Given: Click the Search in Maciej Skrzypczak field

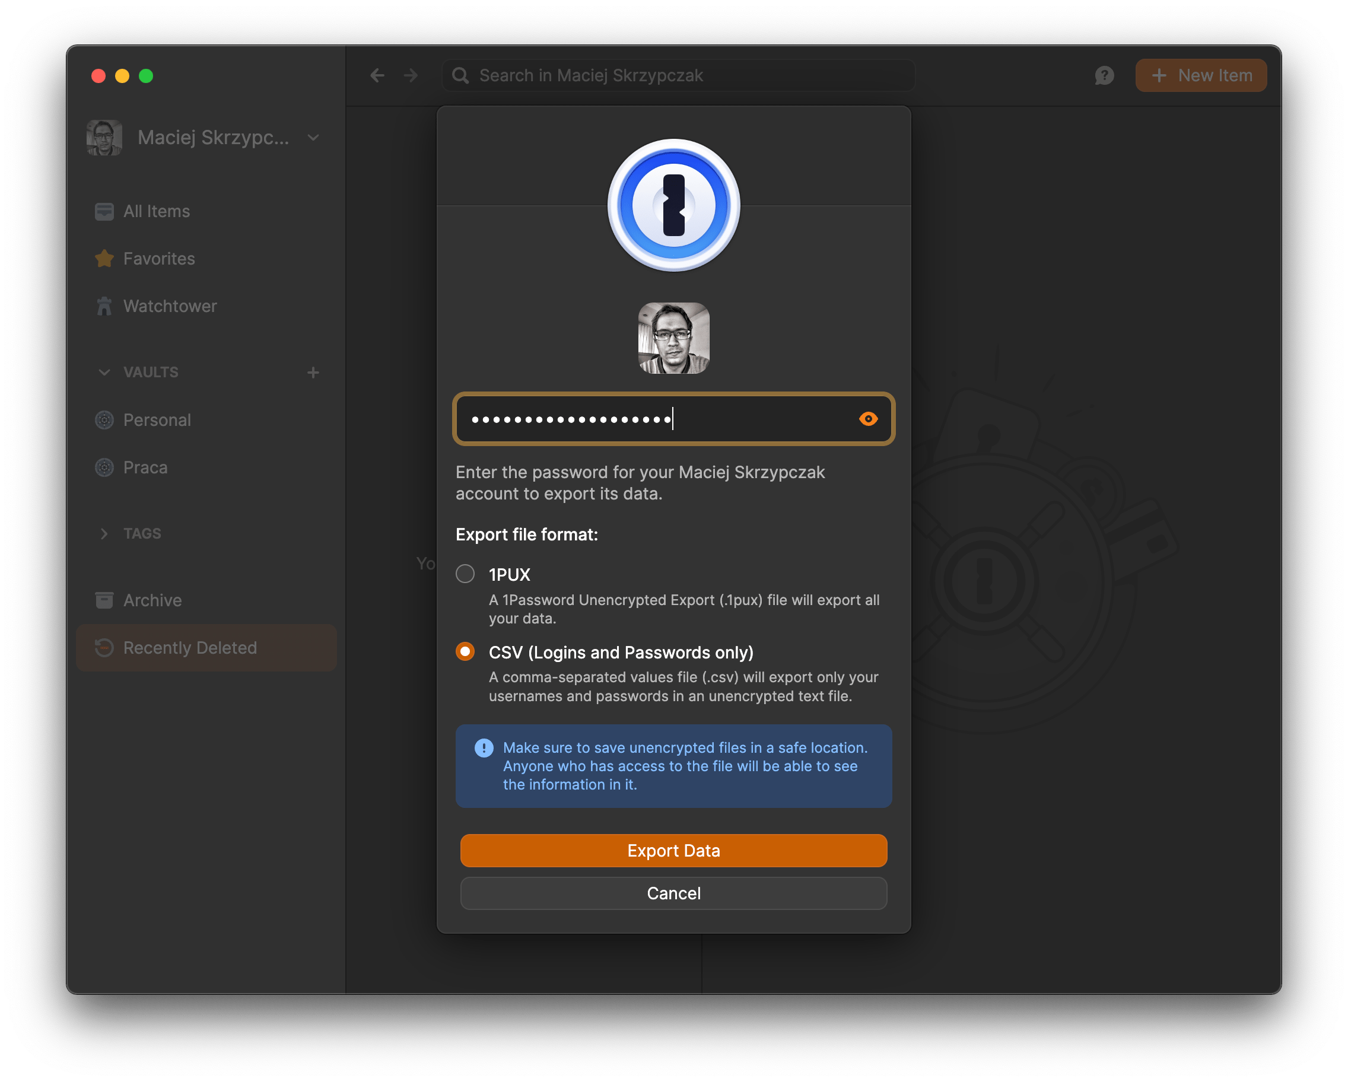Looking at the screenshot, I should click(x=678, y=76).
